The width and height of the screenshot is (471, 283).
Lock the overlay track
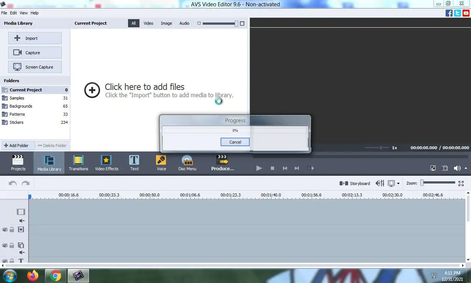tap(12, 245)
